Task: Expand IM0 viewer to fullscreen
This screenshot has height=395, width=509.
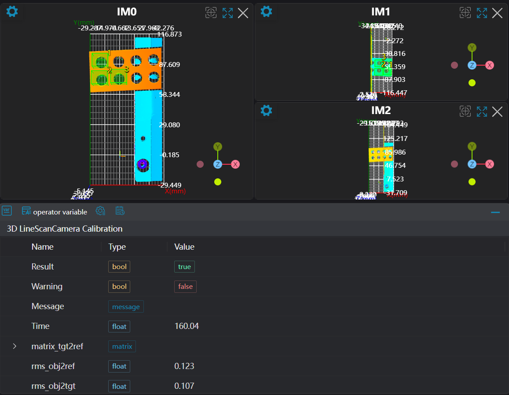Action: pos(227,13)
